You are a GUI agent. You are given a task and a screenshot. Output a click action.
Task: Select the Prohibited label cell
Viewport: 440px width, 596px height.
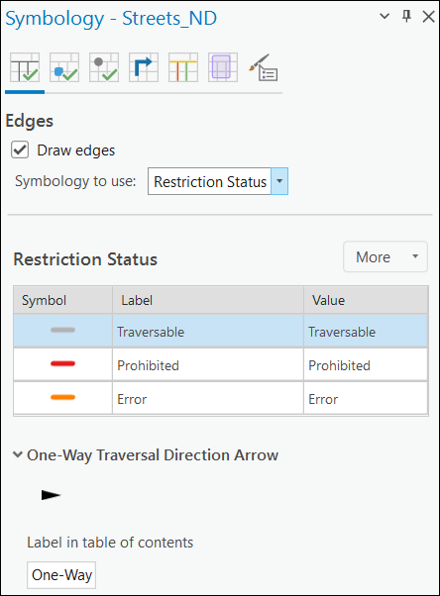coord(208,365)
